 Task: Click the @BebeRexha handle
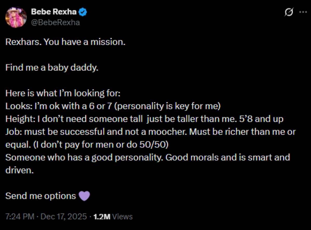coord(55,23)
